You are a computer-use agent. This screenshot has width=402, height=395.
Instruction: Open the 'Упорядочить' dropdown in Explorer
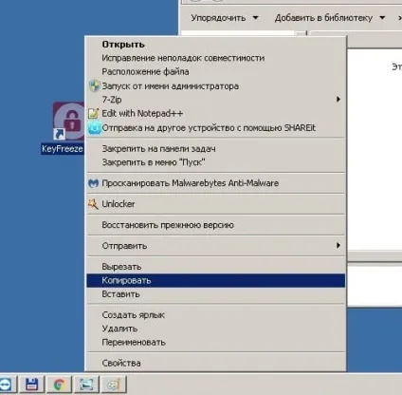(225, 18)
